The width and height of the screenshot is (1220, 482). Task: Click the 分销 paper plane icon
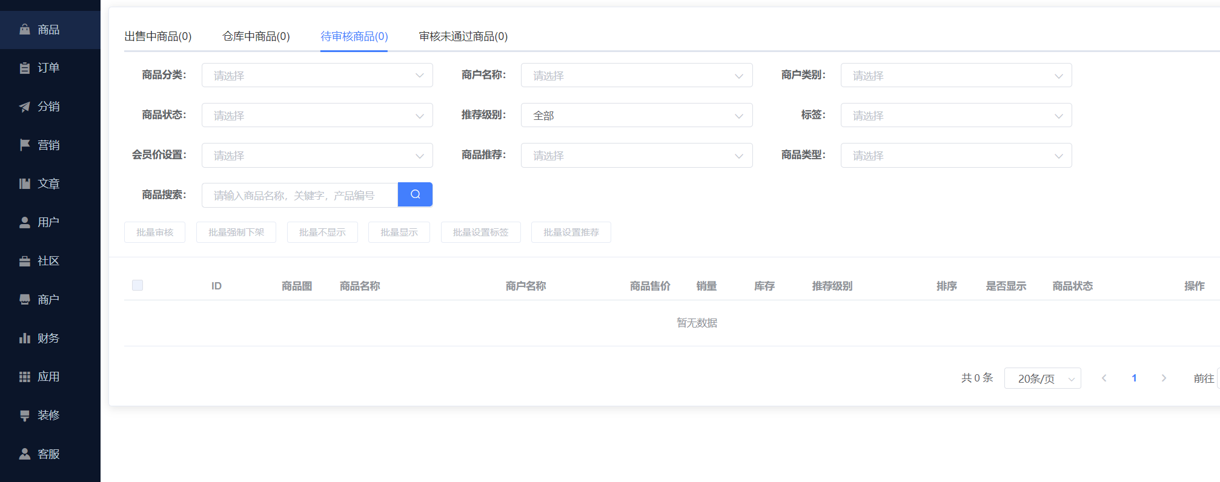pyautogui.click(x=25, y=107)
